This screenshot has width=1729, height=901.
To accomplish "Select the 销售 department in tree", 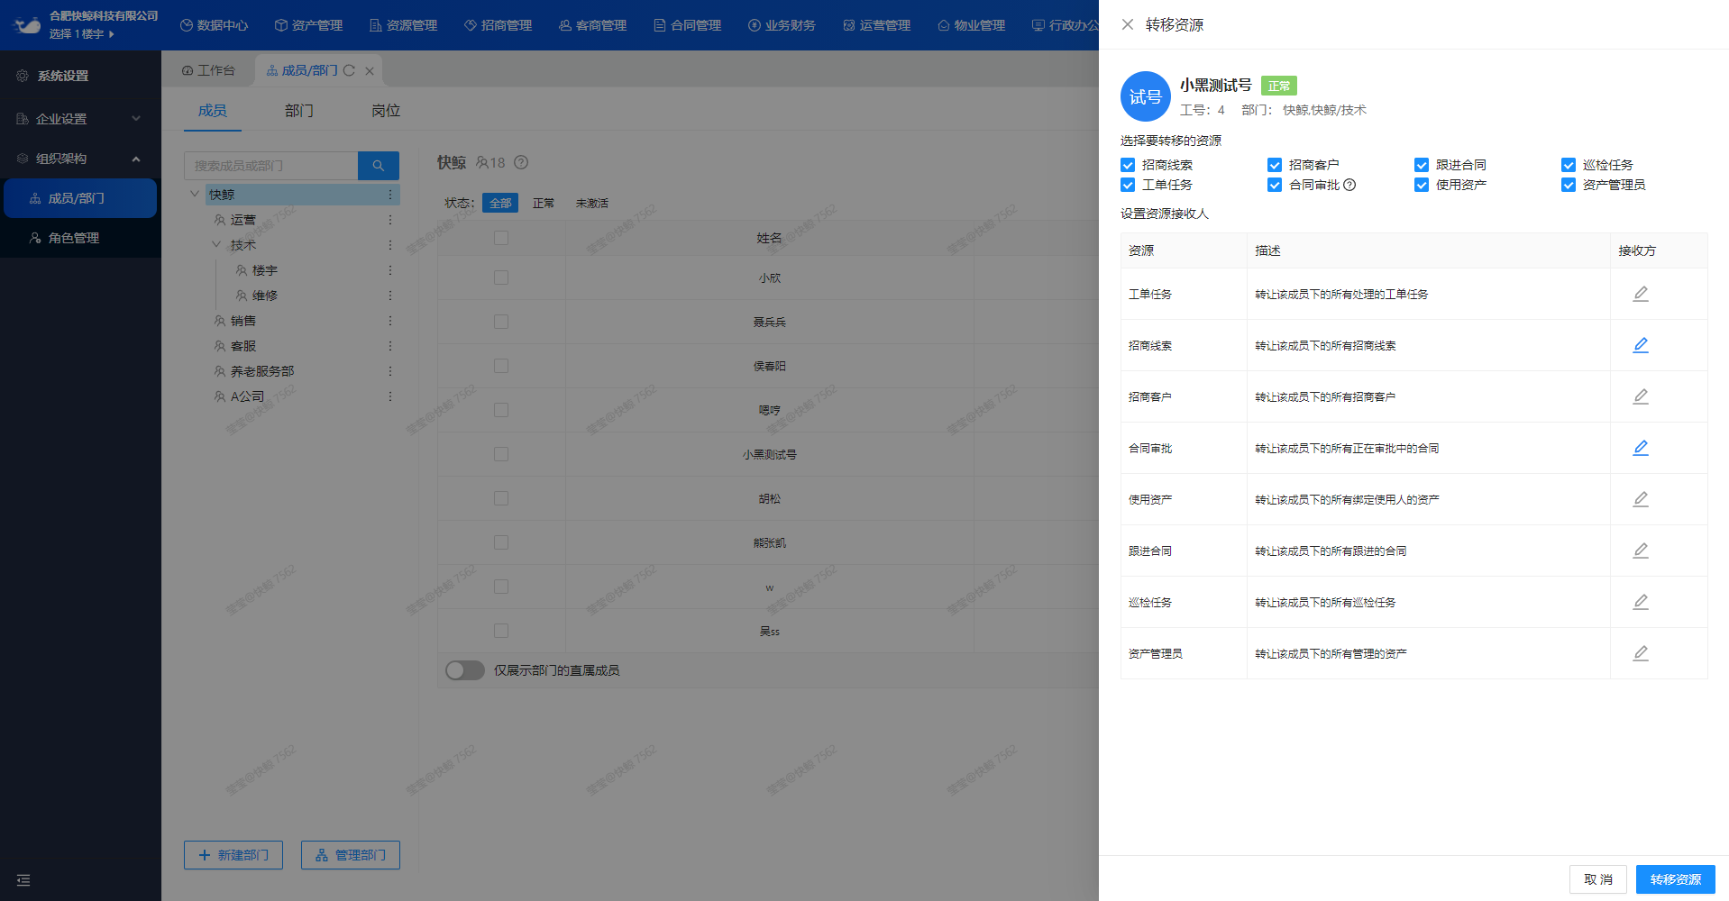I will click(x=242, y=321).
